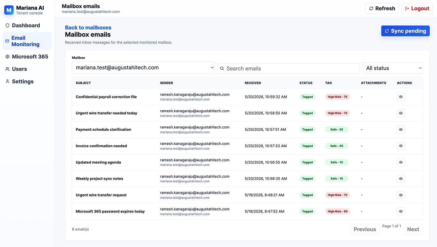437x247 pixels.
Task: Go to the Previous page
Action: coord(365,229)
